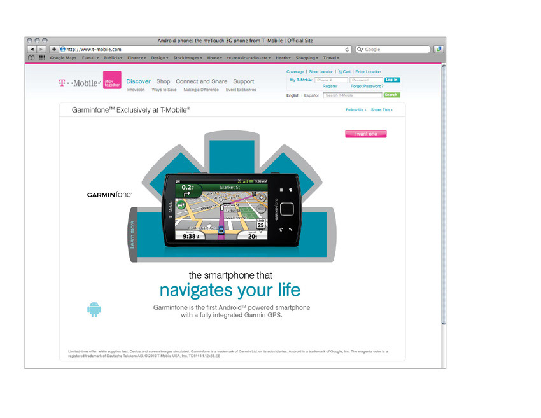Viewport: 541px width, 418px height.
Task: Click the vertical page scrollbar
Action: [444, 194]
